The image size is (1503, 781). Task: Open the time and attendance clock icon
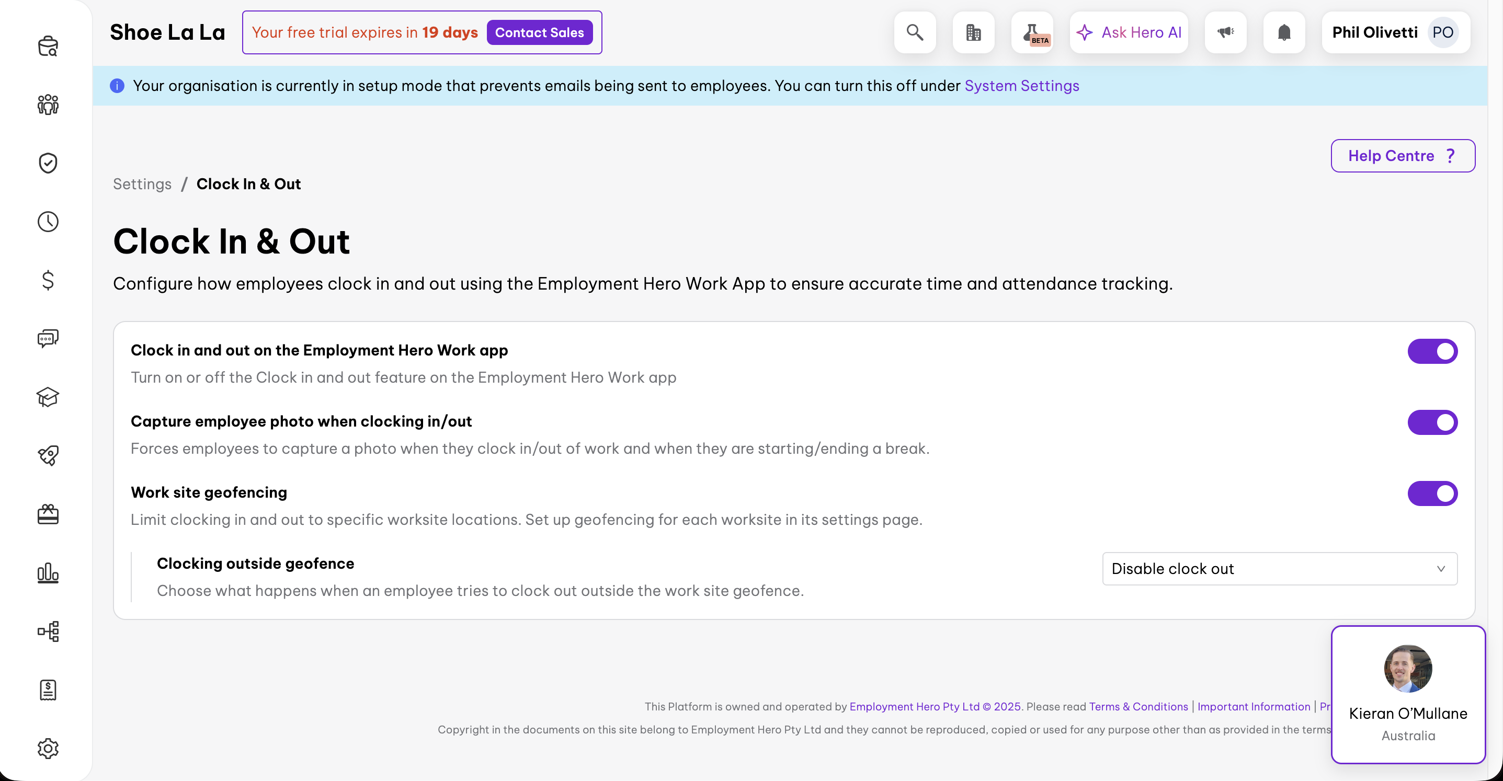pos(48,222)
